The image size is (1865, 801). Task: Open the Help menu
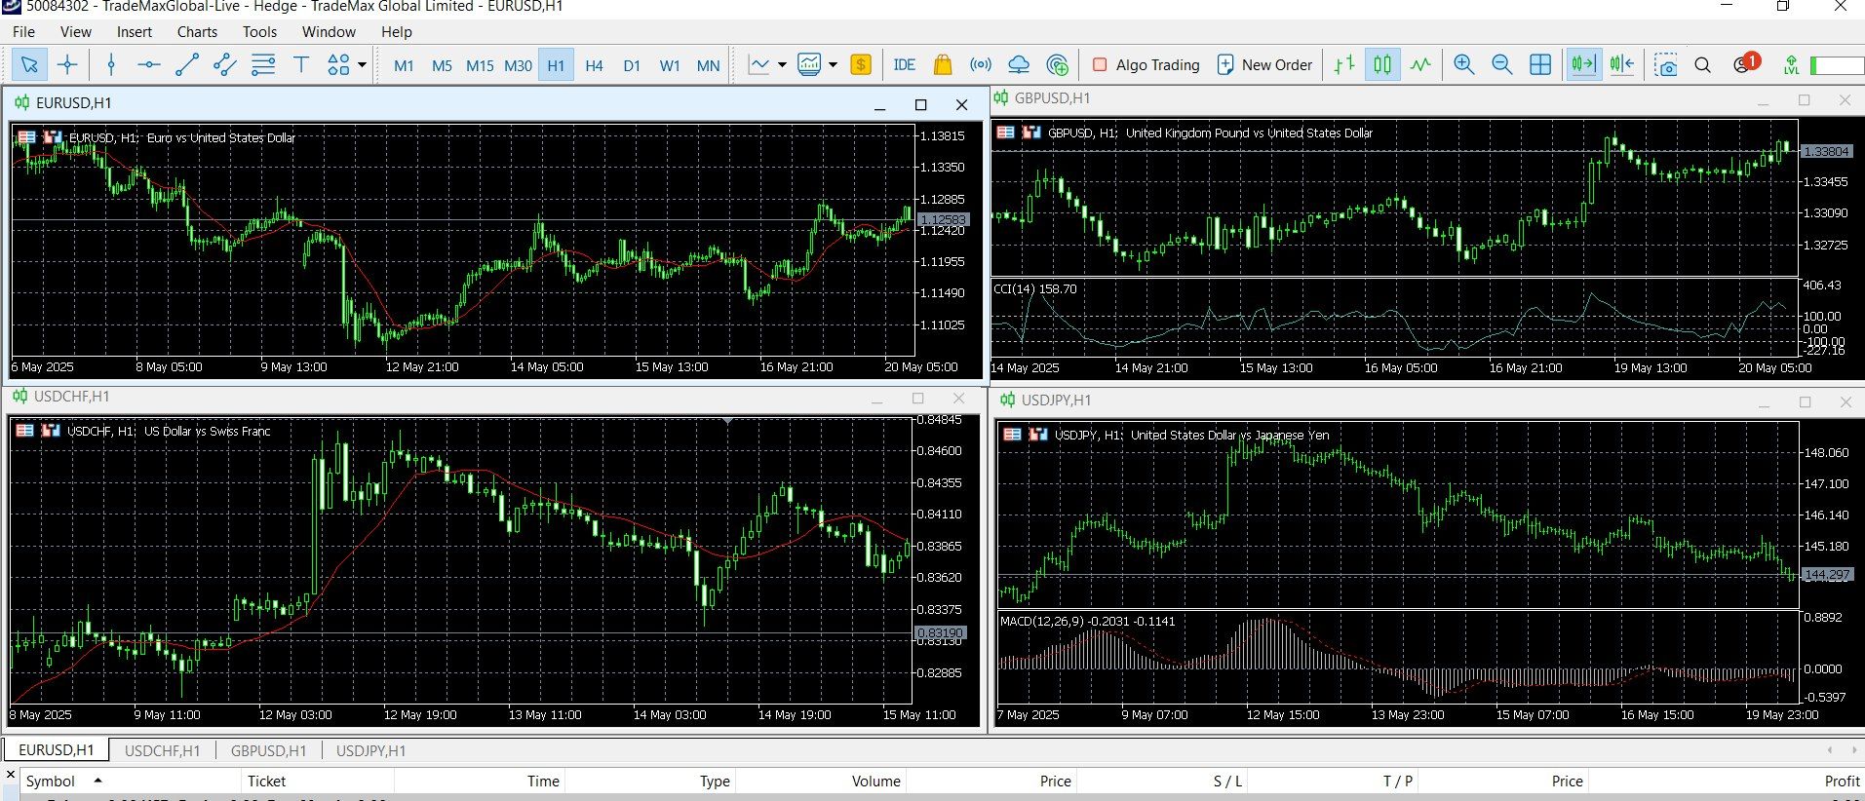[397, 31]
